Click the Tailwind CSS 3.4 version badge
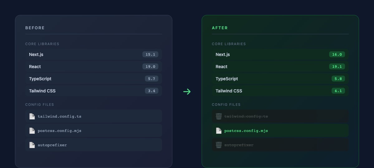 (x=151, y=91)
